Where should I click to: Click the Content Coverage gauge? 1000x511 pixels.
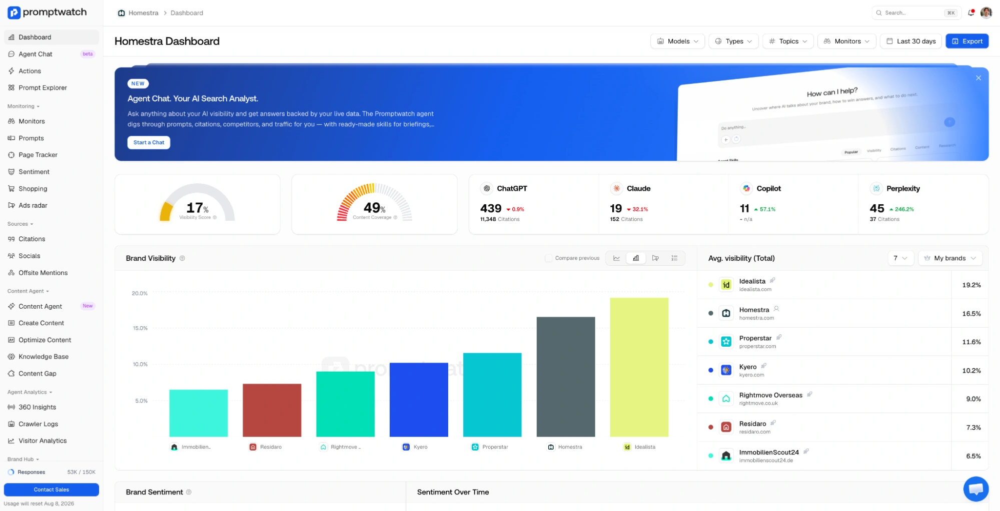click(x=374, y=202)
